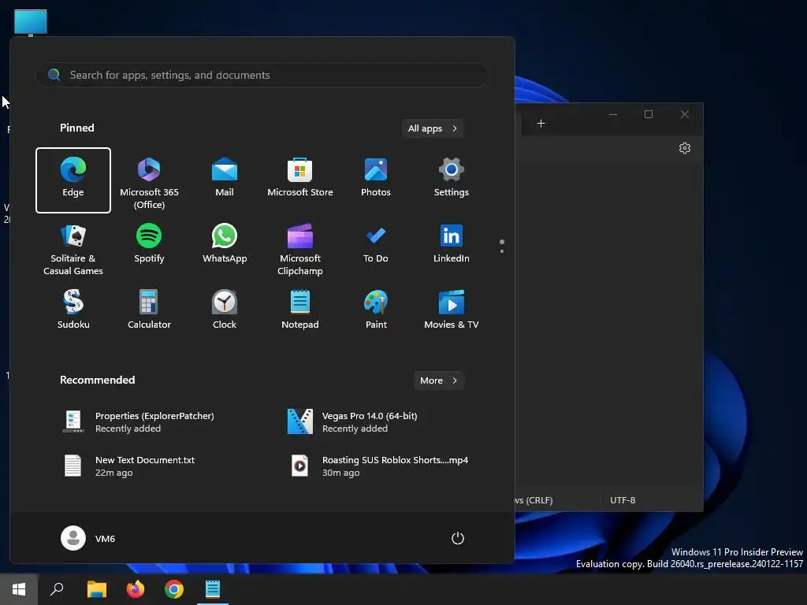807x605 pixels.
Task: Go to next page of pinned apps
Action: coord(502,251)
